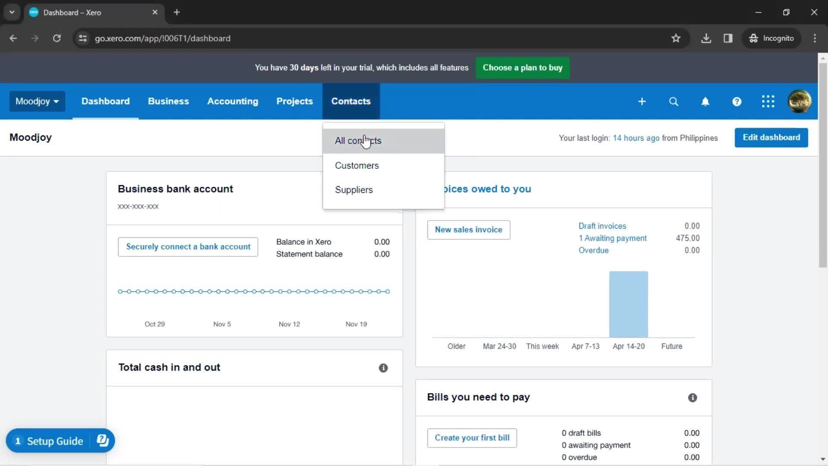This screenshot has height=466, width=828.
Task: Click the Nov 12 chart label
Action: point(289,324)
